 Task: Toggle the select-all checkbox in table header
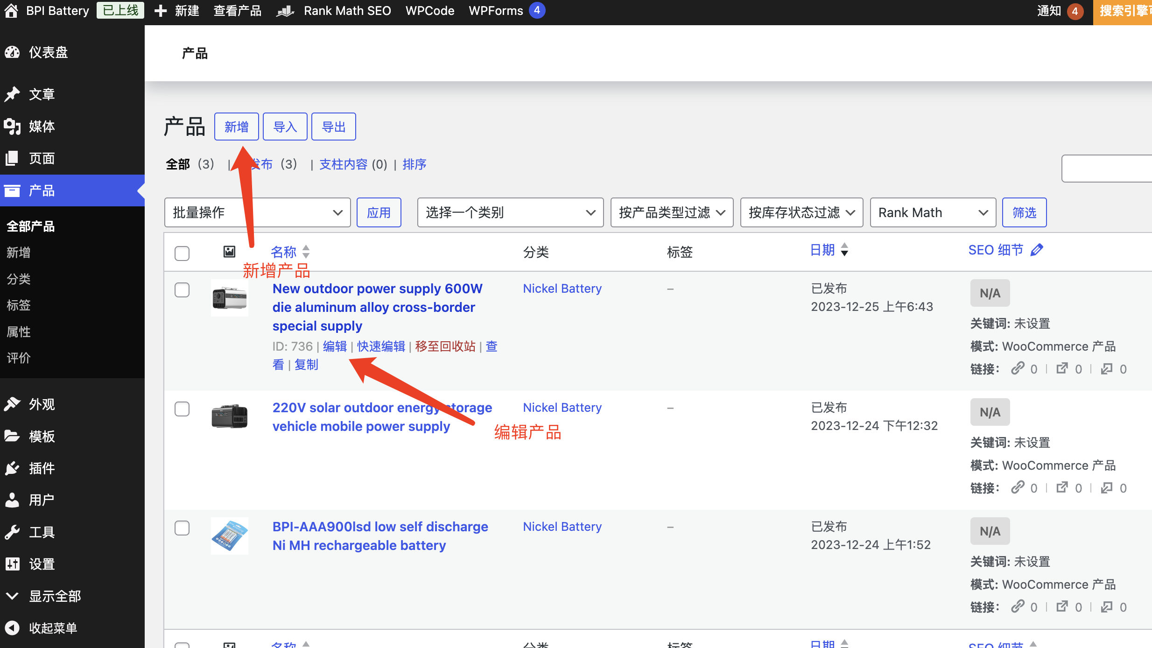pyautogui.click(x=182, y=253)
